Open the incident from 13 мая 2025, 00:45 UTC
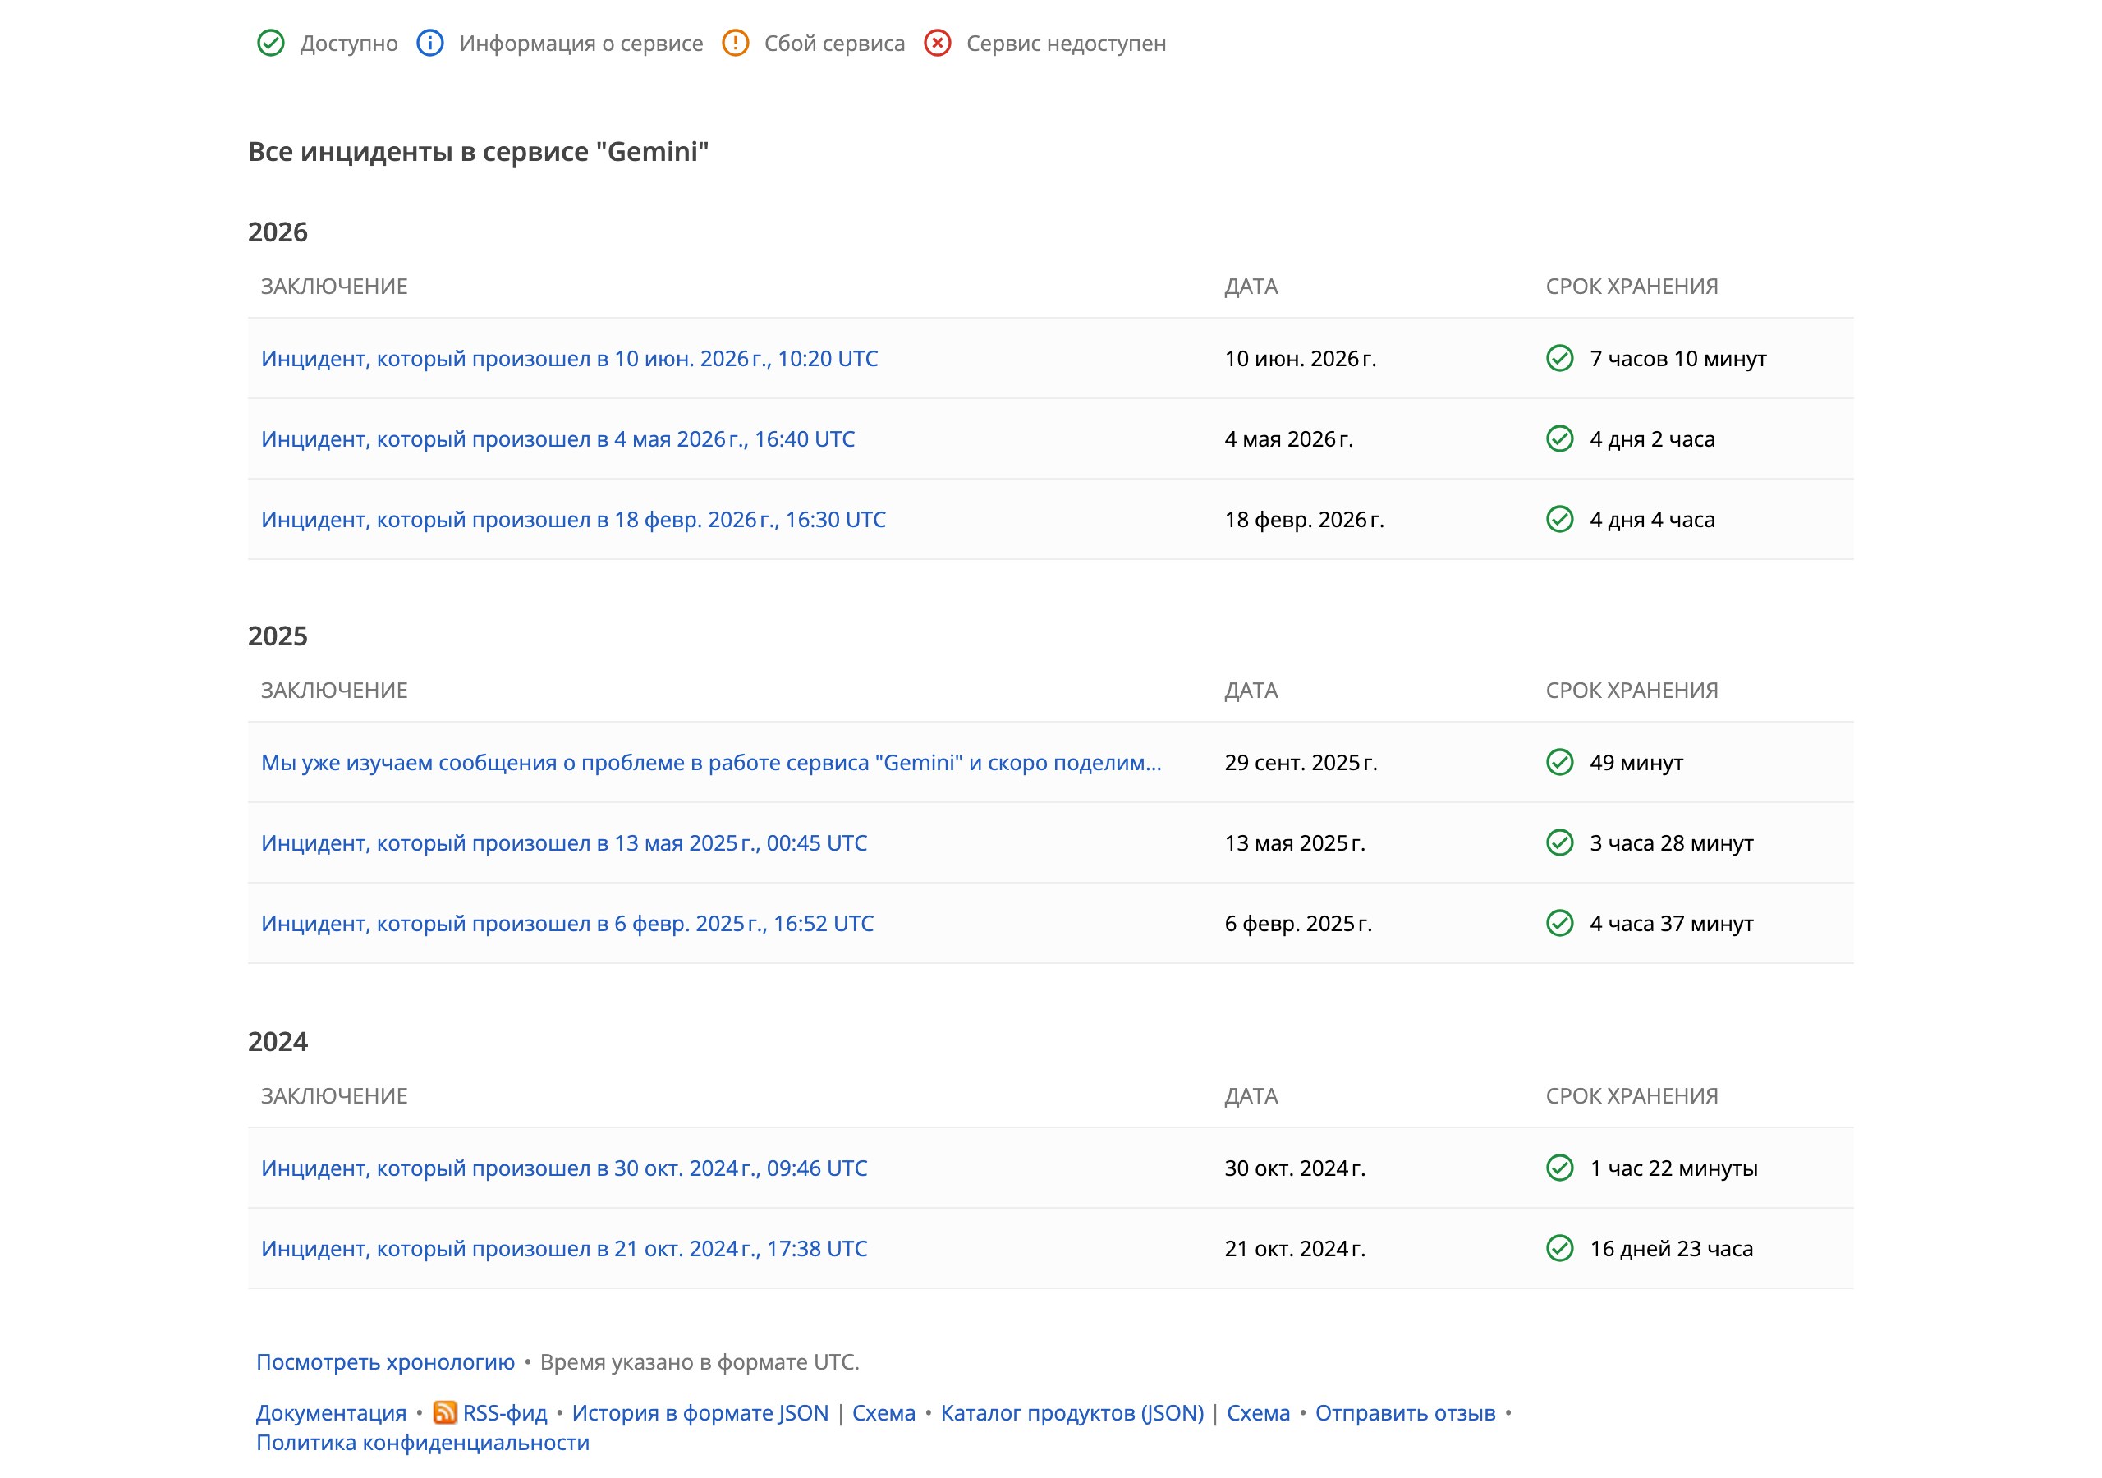Viewport: 2102px width, 1478px height. (x=564, y=842)
